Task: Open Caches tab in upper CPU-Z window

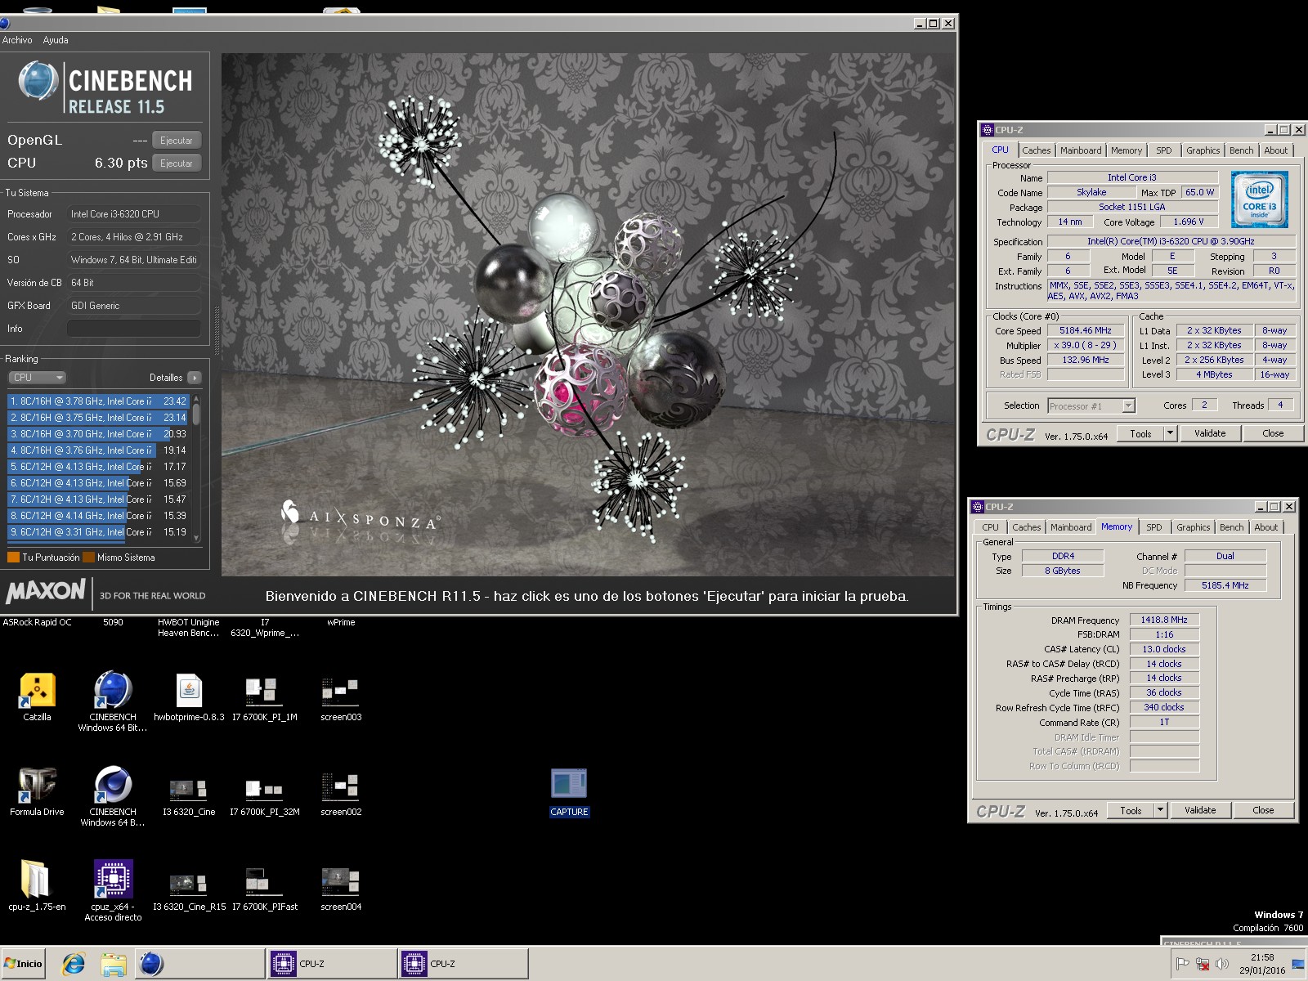Action: [x=1036, y=150]
